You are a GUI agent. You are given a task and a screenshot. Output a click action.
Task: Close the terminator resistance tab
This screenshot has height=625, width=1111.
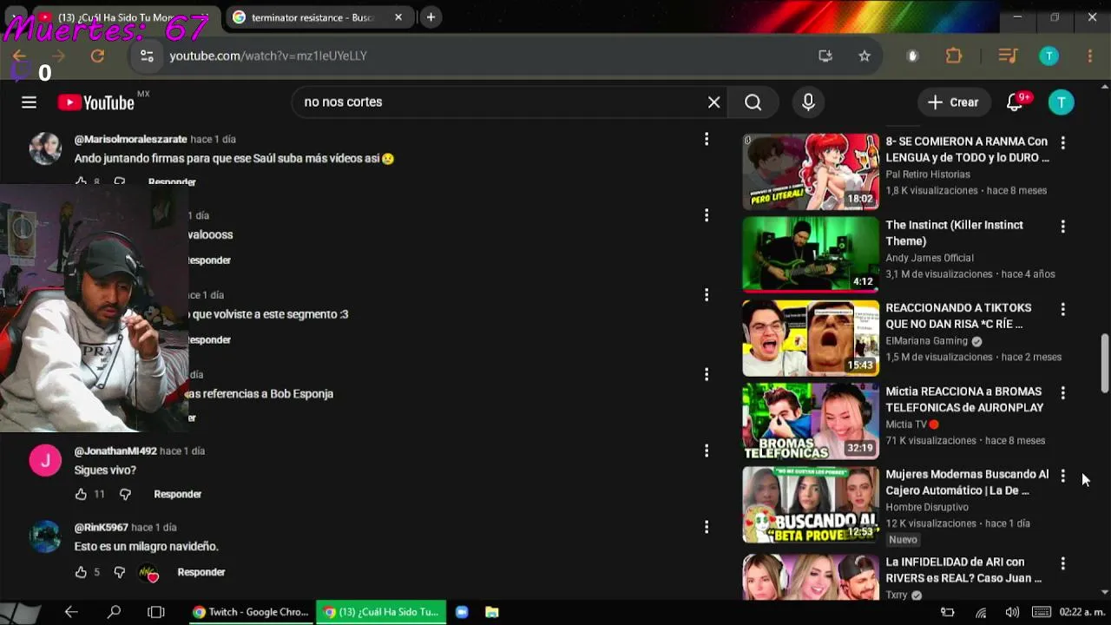pos(398,17)
